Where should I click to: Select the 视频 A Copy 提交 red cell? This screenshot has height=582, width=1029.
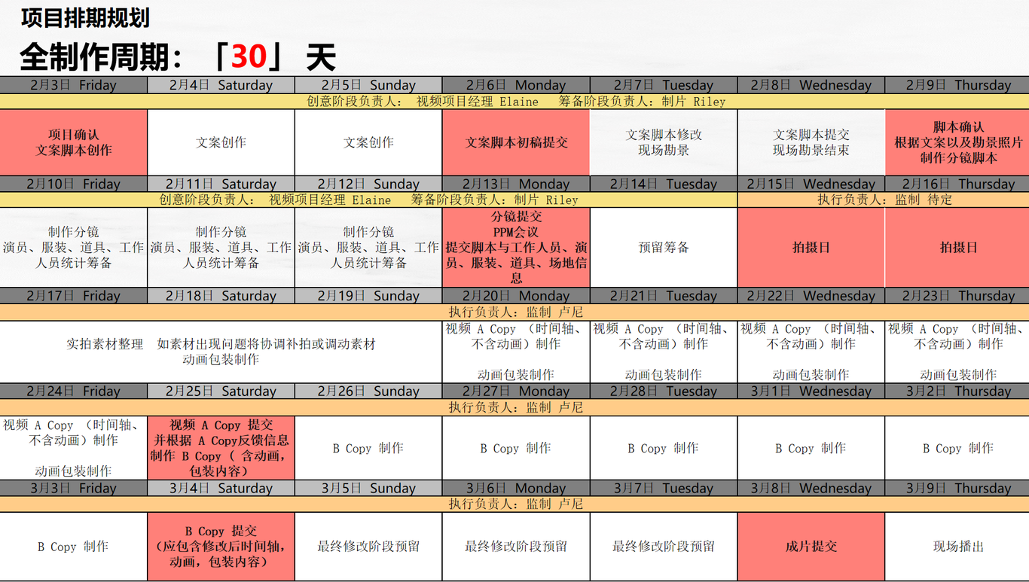[221, 448]
